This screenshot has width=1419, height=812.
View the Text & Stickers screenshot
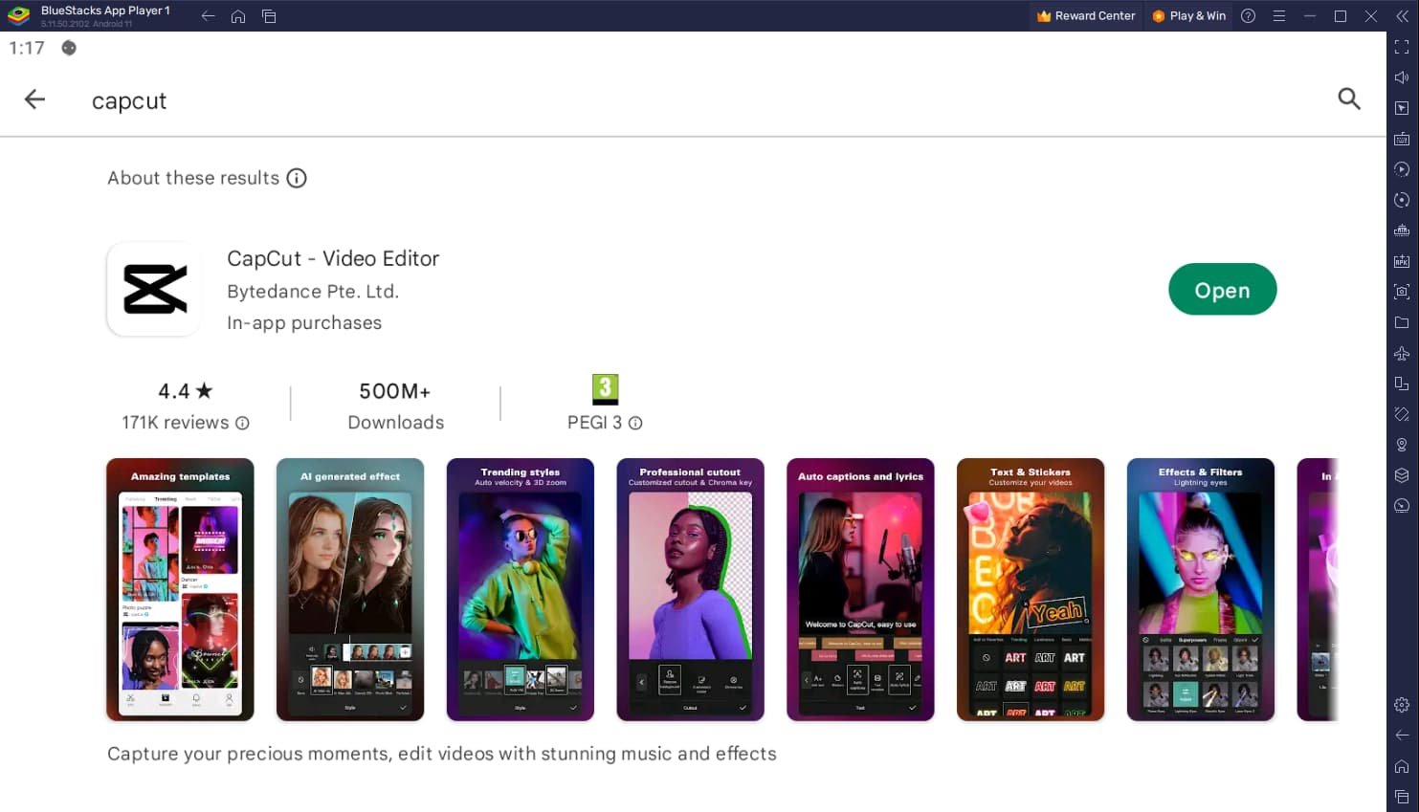tap(1031, 589)
